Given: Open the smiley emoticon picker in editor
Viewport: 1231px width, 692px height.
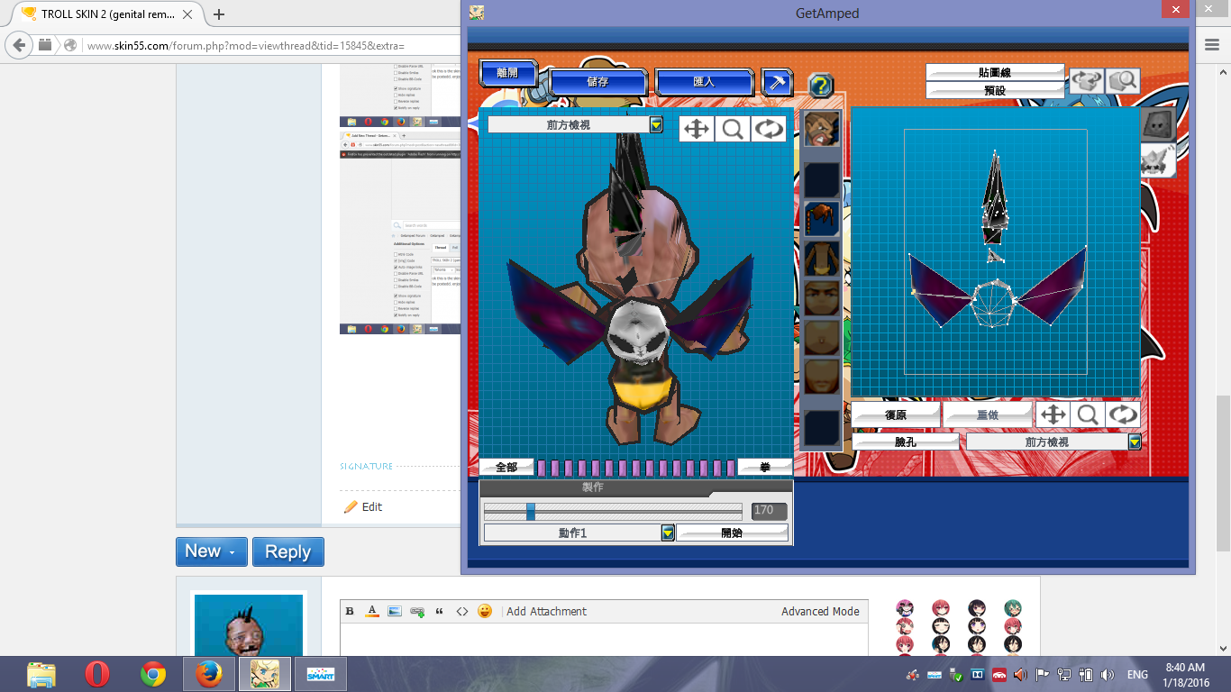Looking at the screenshot, I should [485, 611].
